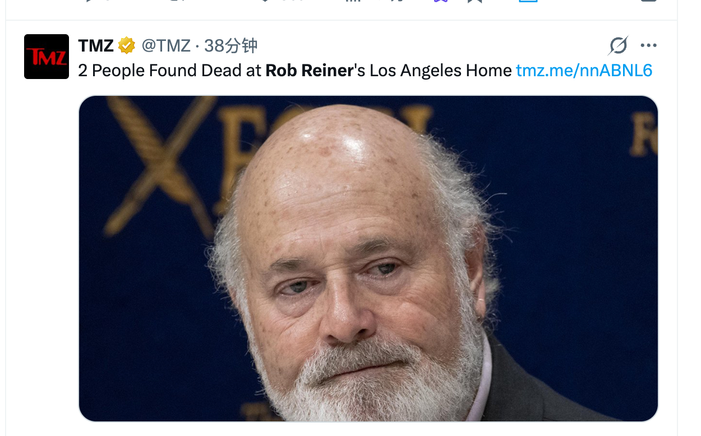Click the cut-off icon at top right
The width and height of the screenshot is (701, 436).
(x=648, y=1)
